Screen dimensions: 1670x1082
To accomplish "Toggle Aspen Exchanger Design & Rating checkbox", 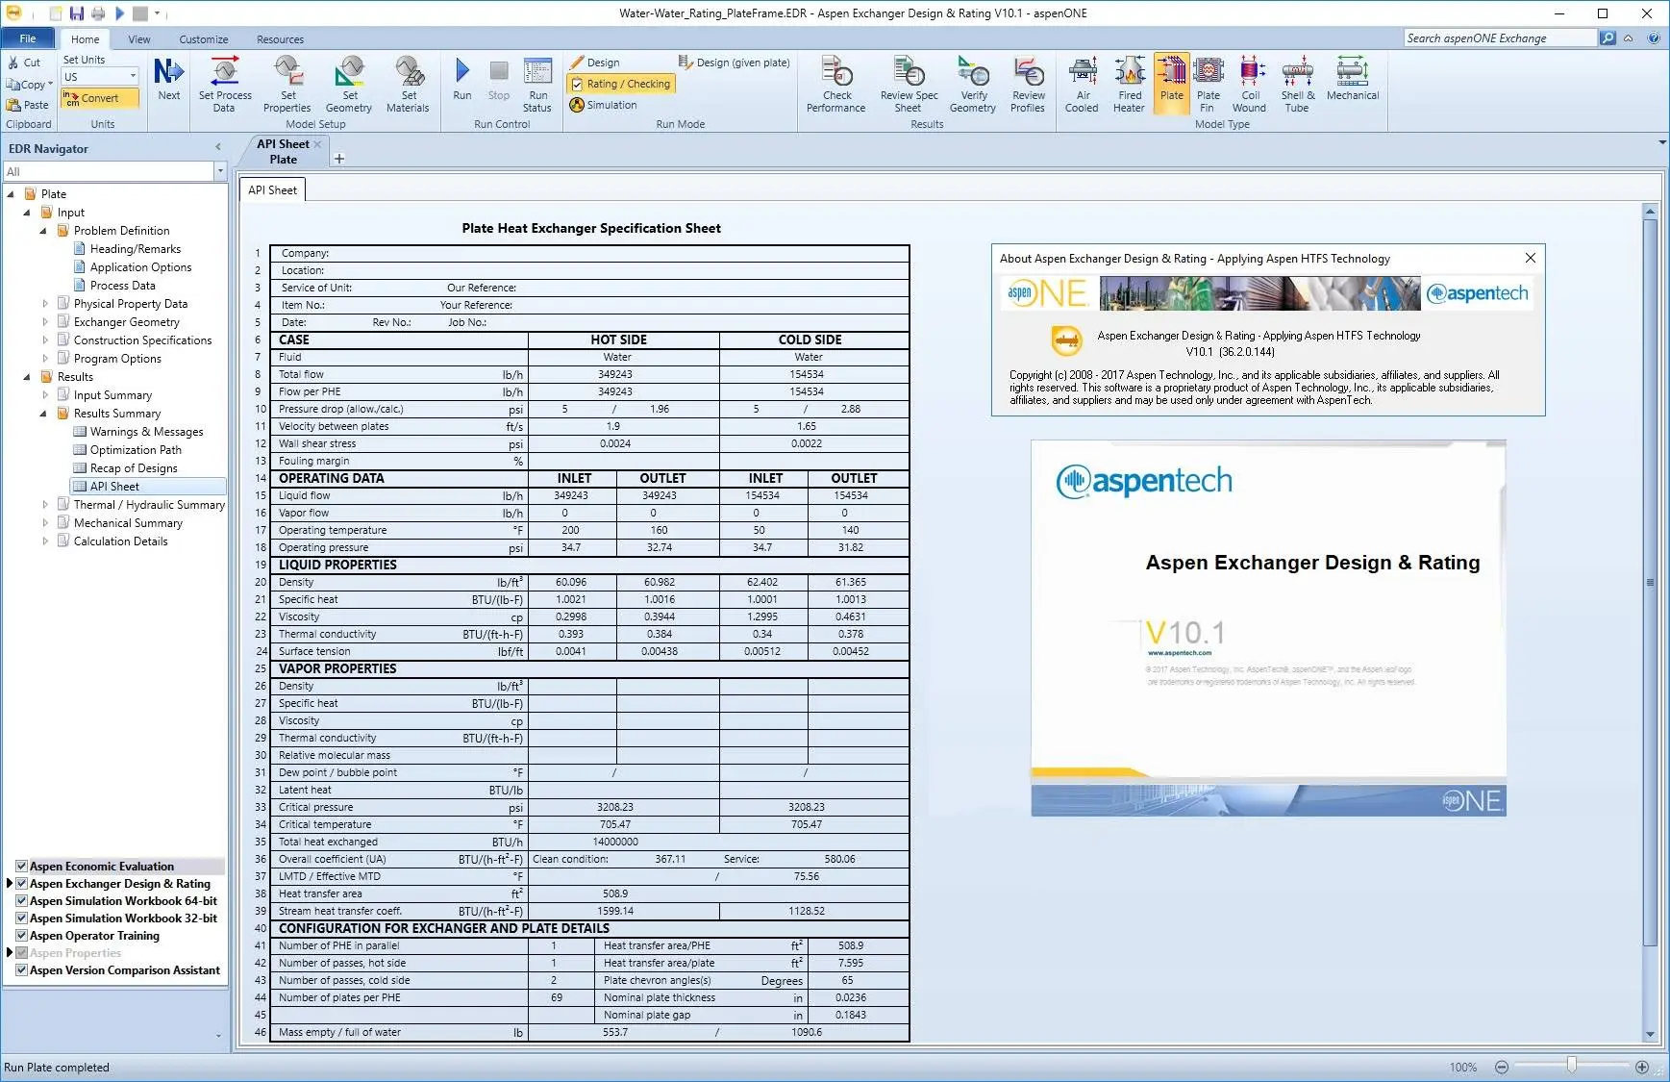I will pyautogui.click(x=21, y=883).
